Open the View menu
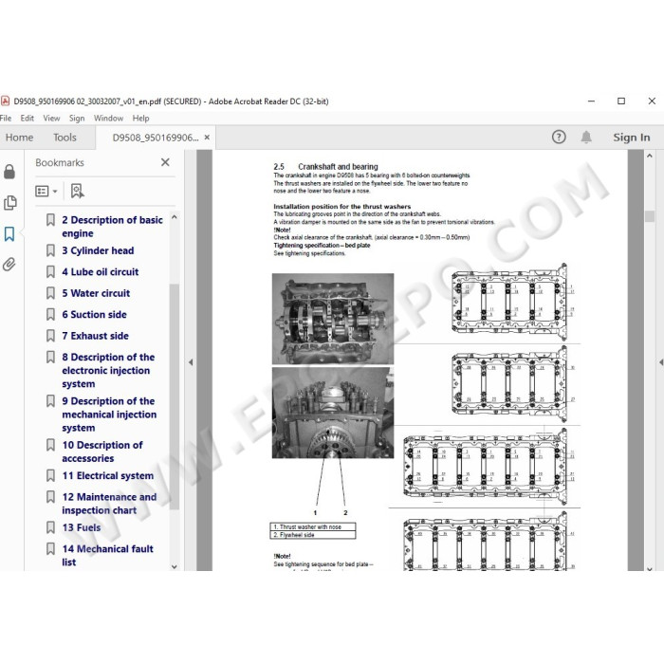 tap(51, 119)
